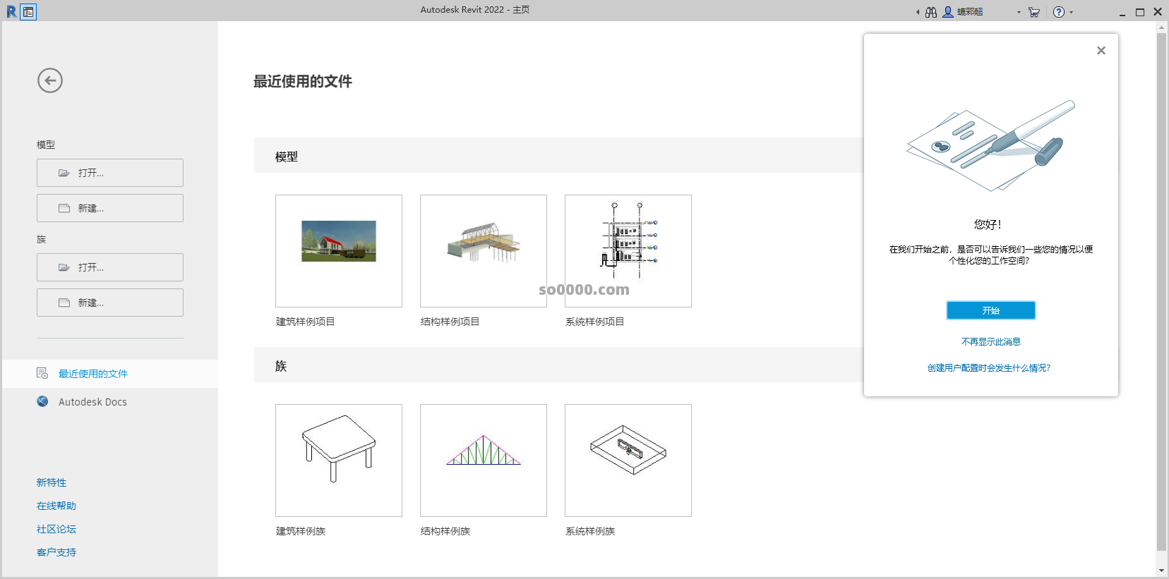
Task: Click the Revit application logo icon
Action: [x=11, y=11]
